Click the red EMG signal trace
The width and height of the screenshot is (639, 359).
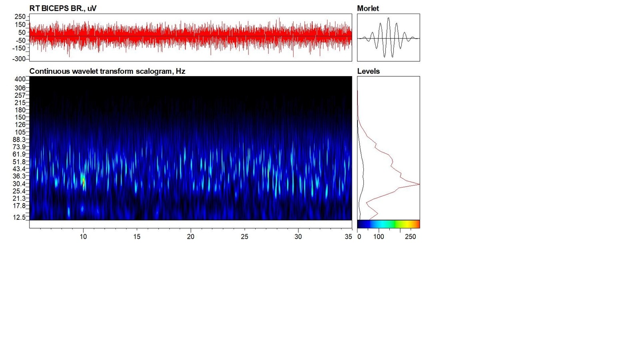191,36
